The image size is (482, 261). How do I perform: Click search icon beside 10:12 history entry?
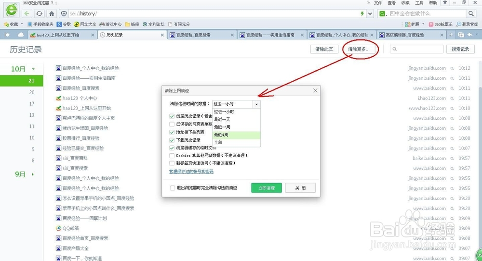click(x=452, y=68)
